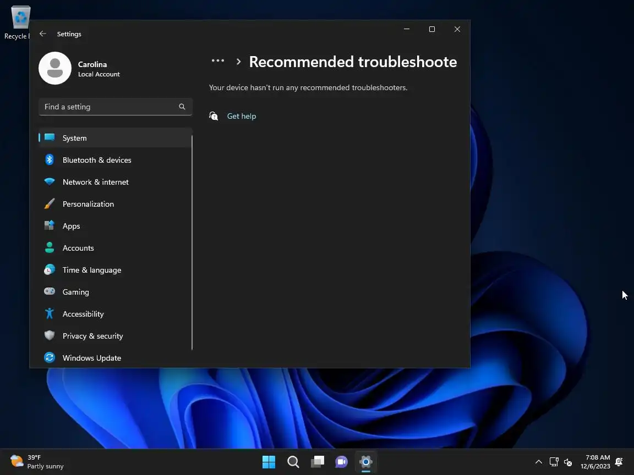Maximize the Settings window
This screenshot has height=475, width=634.
click(432, 29)
